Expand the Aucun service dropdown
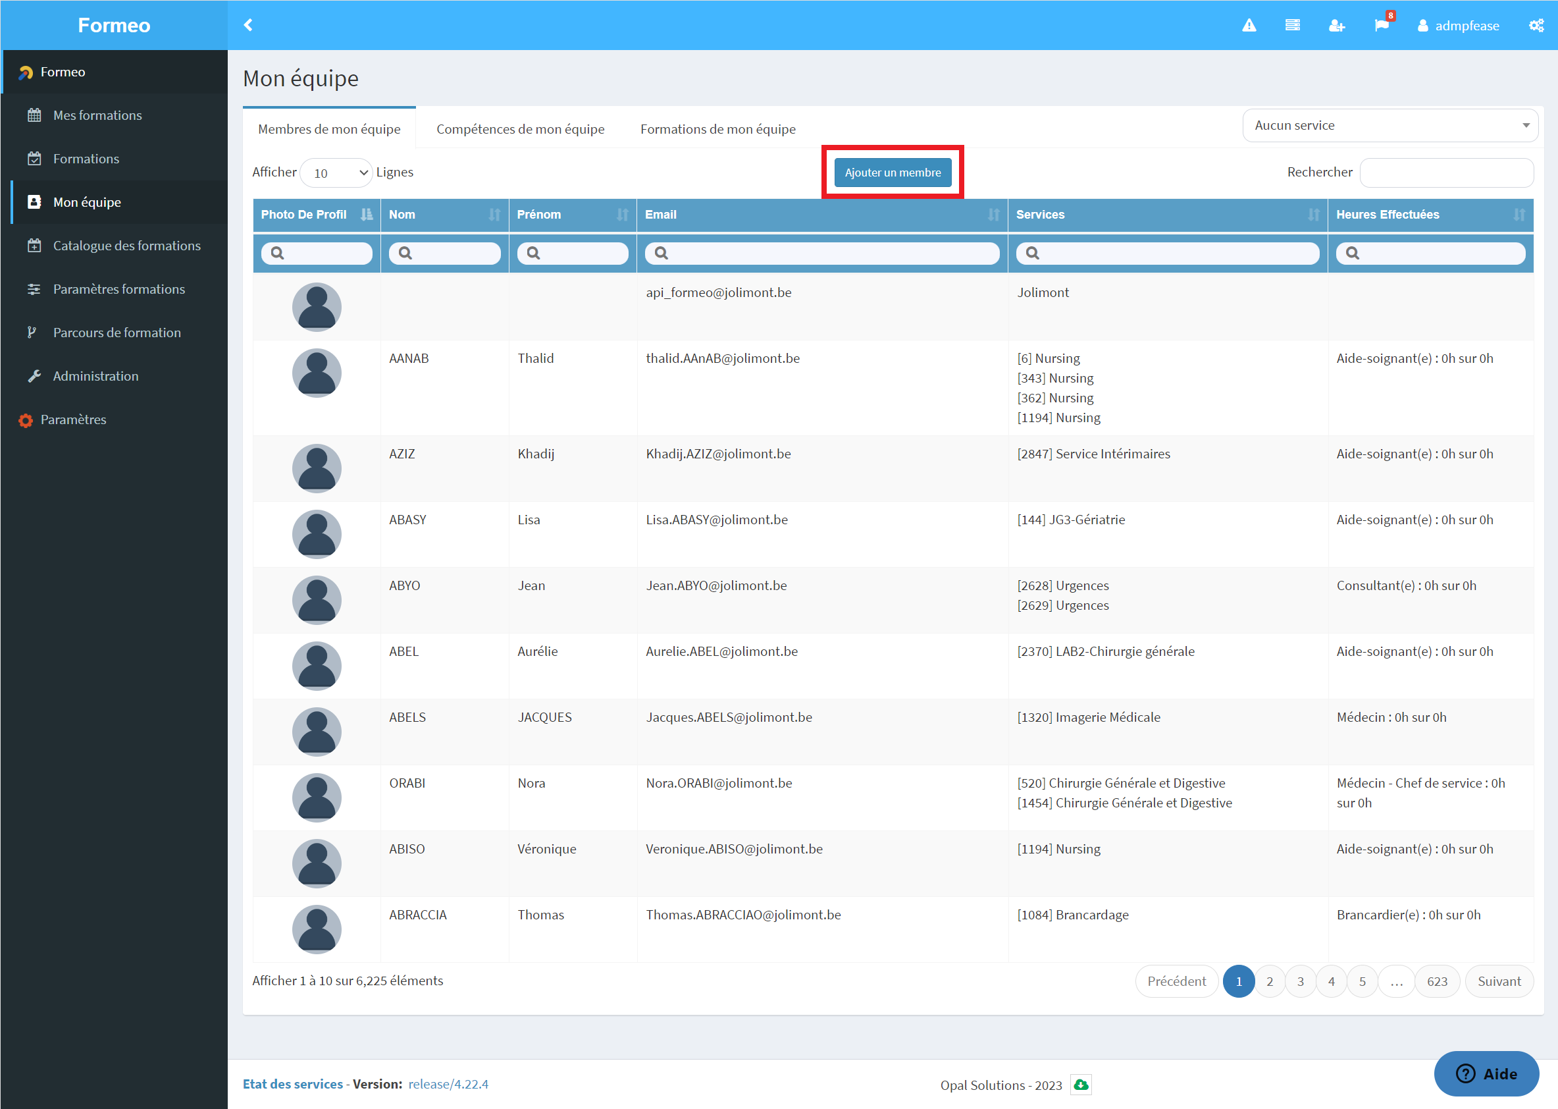The width and height of the screenshot is (1558, 1109). coord(1390,125)
